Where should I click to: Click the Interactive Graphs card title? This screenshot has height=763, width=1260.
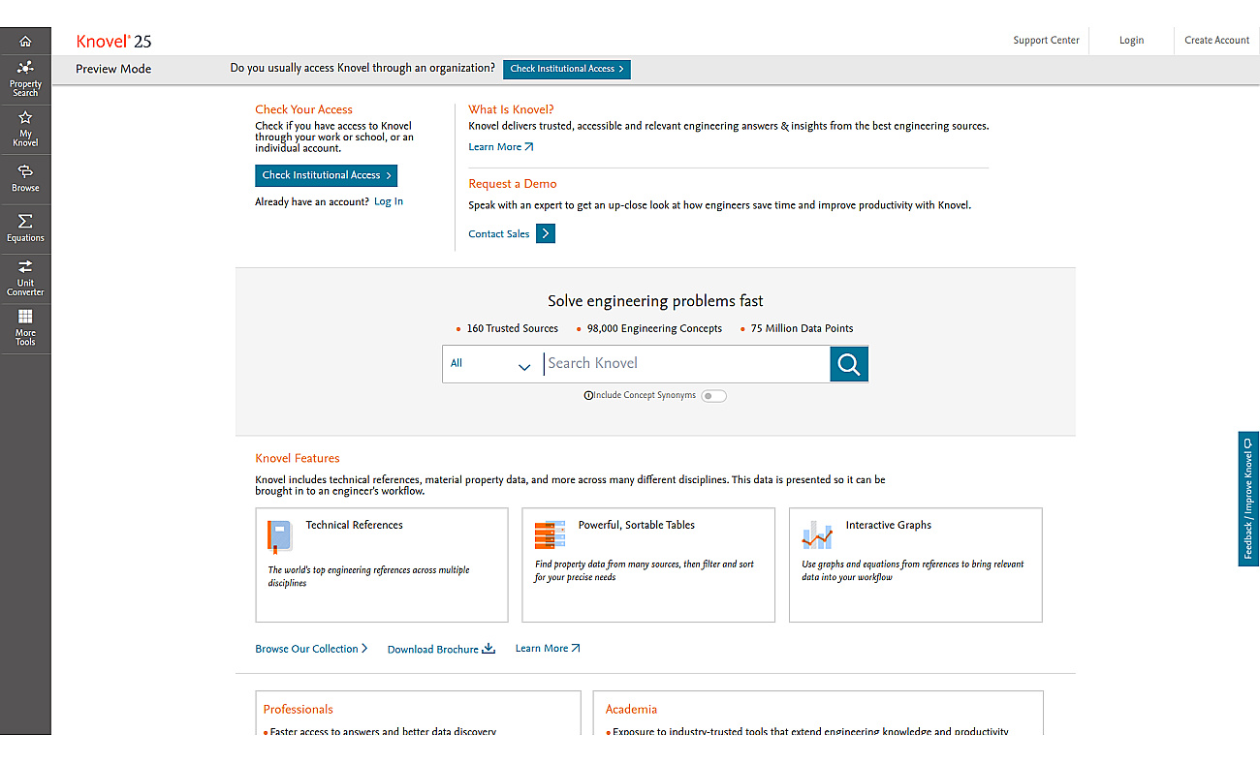(x=889, y=525)
